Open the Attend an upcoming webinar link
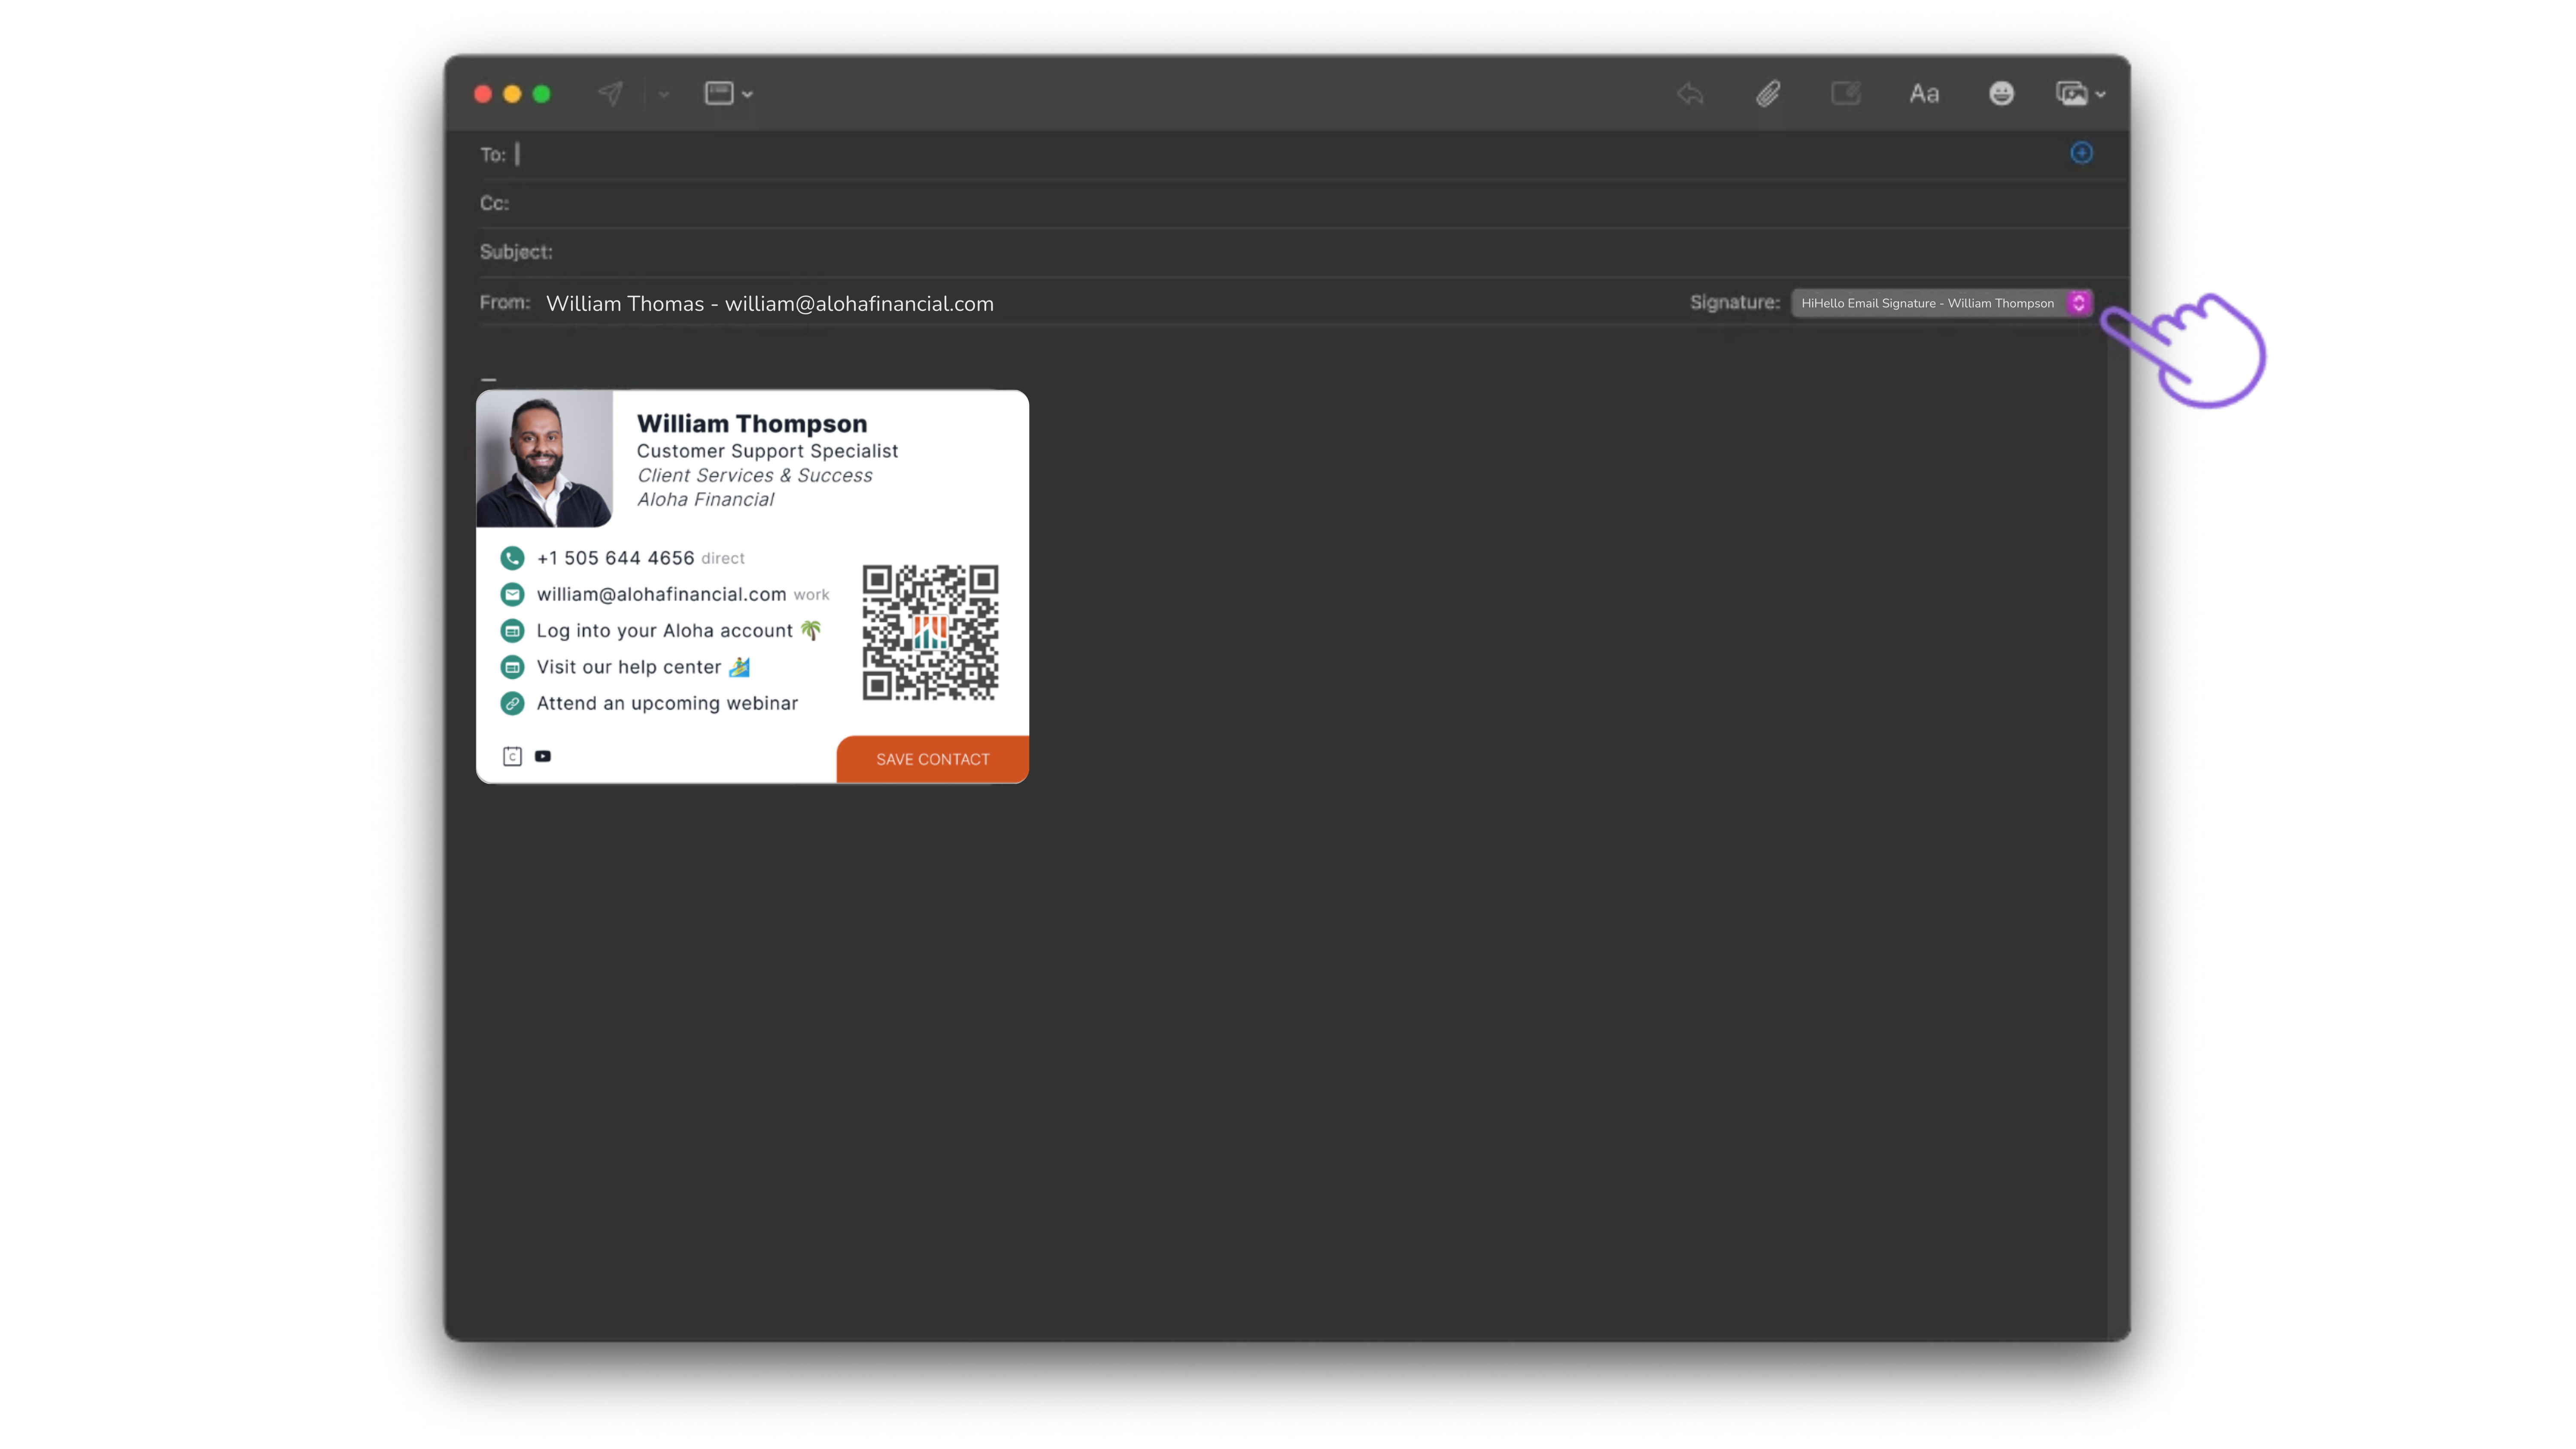The height and width of the screenshot is (1449, 2576). [667, 704]
